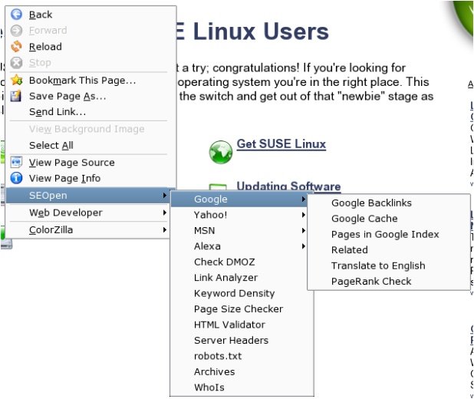The width and height of the screenshot is (474, 399).
Task: Click the View Page Info icon
Action: (17, 179)
